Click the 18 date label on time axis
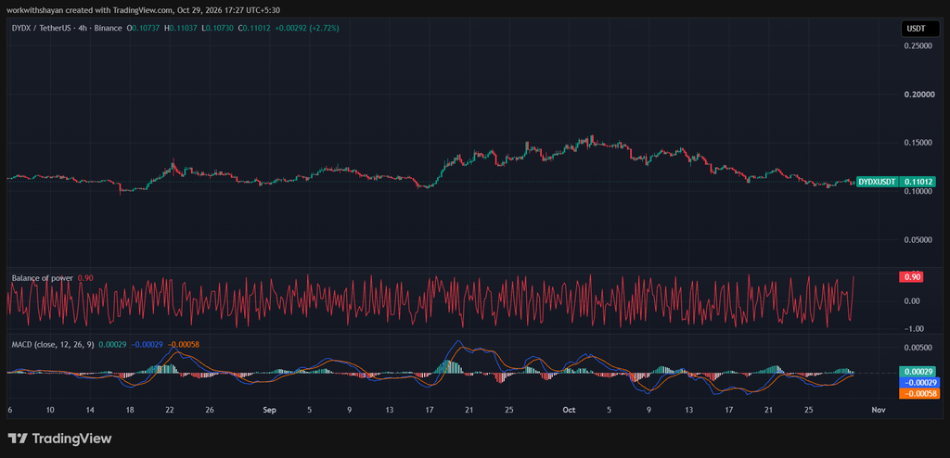 pos(130,410)
